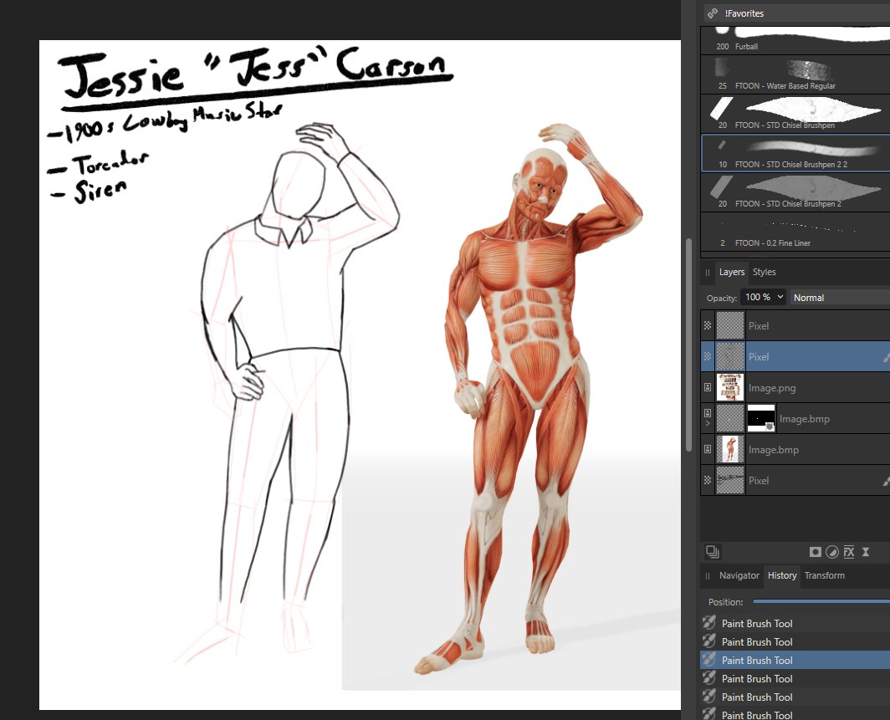Screen dimensions: 890x720
Task: Click brush icon of highlighted history entry
Action: [x=709, y=659]
